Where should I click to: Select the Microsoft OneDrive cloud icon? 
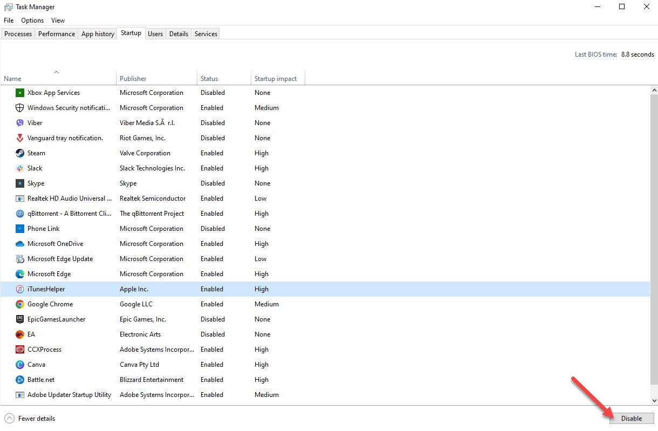[x=20, y=244]
